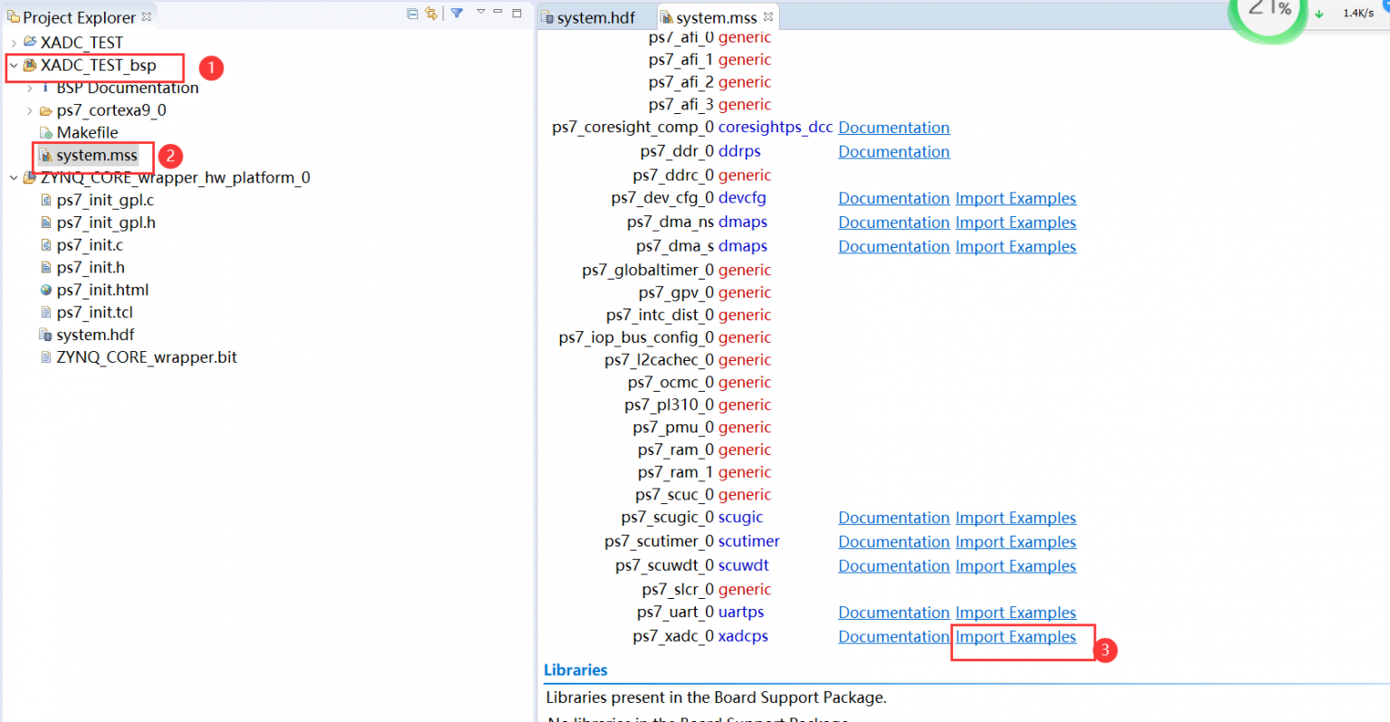
Task: Minimize the Project Explorer panel
Action: point(498,12)
